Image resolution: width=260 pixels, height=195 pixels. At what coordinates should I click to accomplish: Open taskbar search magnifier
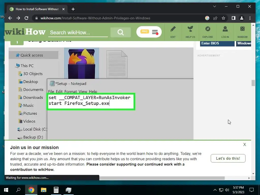pos(18,190)
